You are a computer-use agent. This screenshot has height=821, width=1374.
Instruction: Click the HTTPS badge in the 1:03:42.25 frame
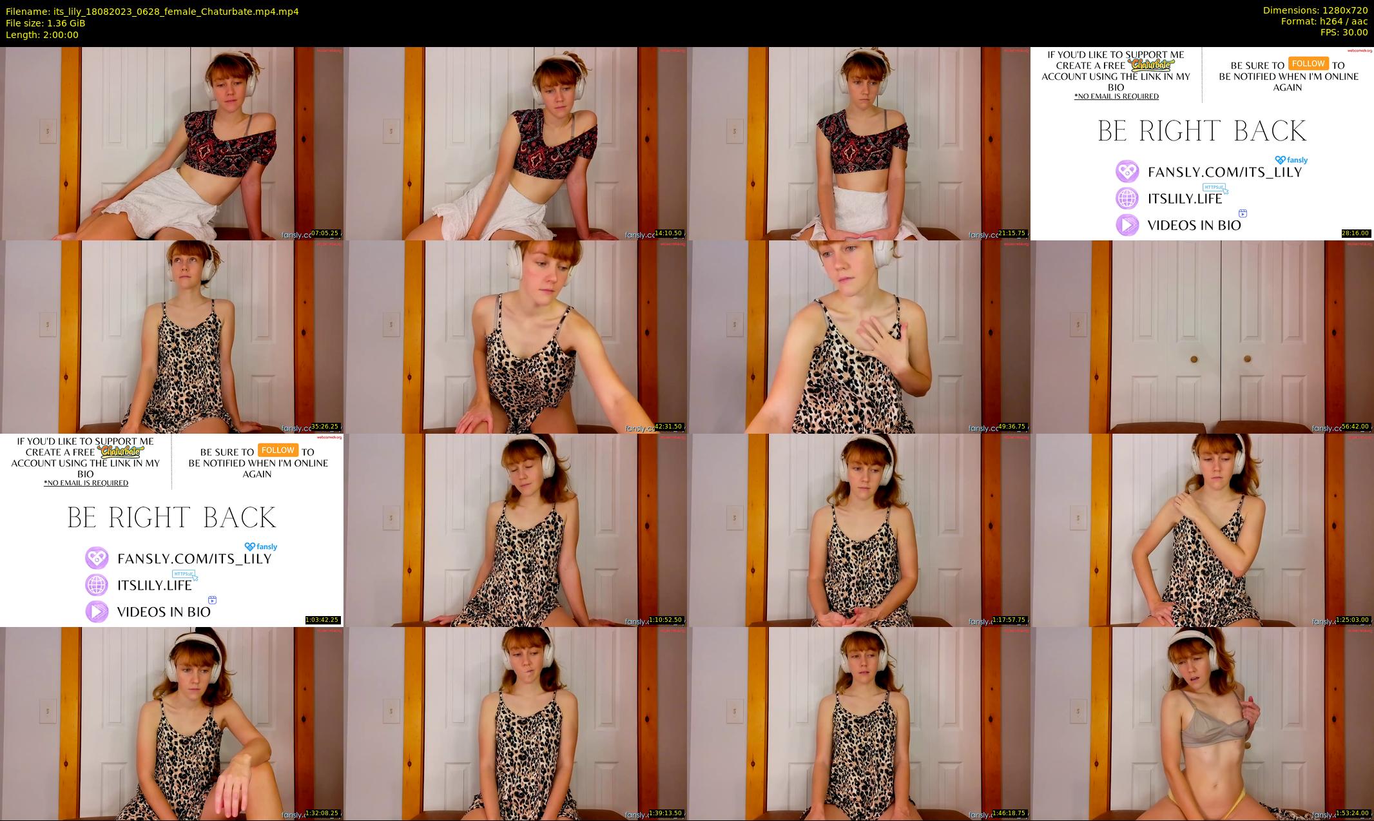184,574
